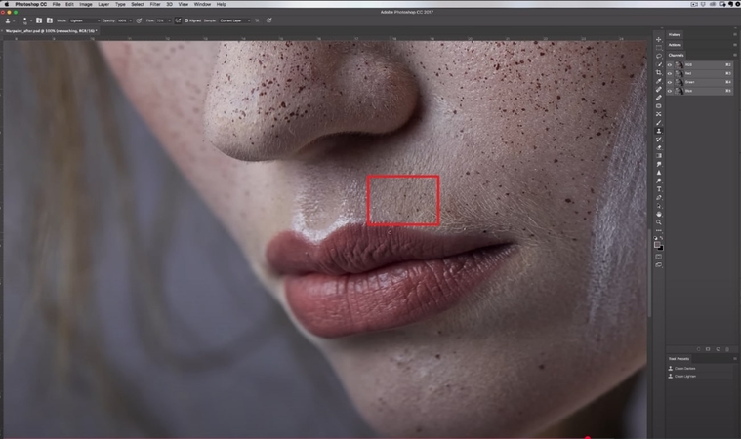The height and width of the screenshot is (439, 741).
Task: Hide the RGB channel eye icon
Action: pos(670,65)
